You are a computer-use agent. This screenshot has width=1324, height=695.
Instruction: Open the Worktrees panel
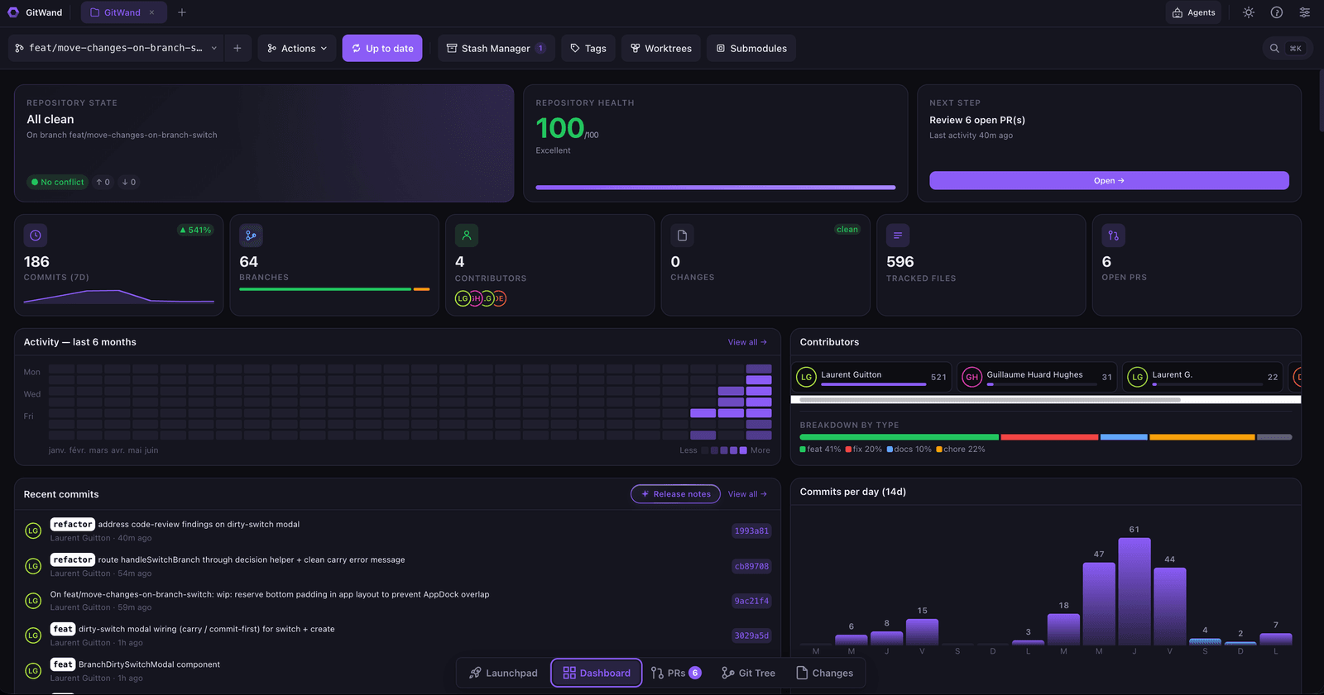click(661, 48)
